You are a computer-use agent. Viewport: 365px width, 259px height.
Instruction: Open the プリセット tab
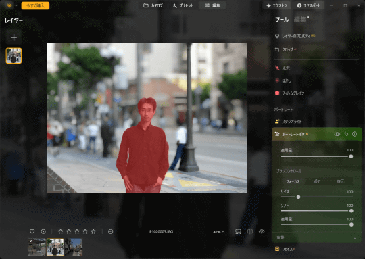point(183,5)
